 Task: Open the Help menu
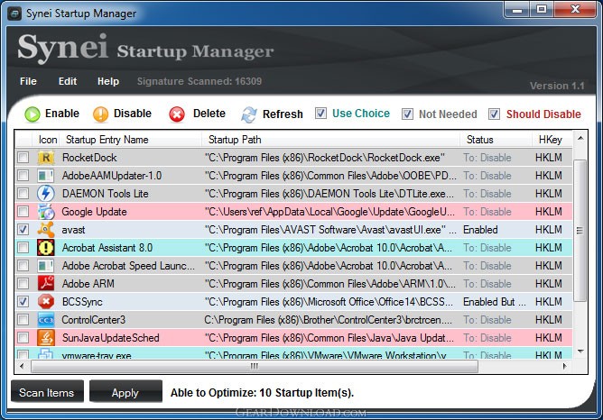108,81
